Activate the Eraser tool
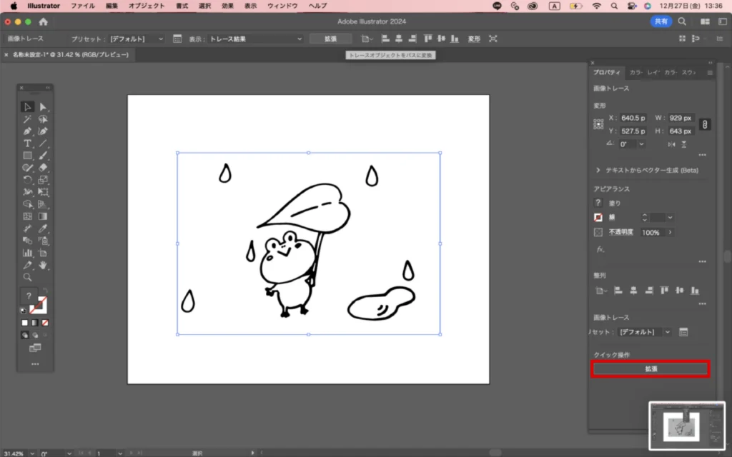This screenshot has height=457, width=732. click(x=43, y=168)
